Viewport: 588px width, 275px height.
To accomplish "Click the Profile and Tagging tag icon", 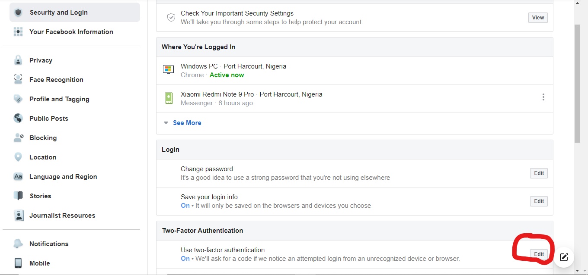I will (18, 99).
